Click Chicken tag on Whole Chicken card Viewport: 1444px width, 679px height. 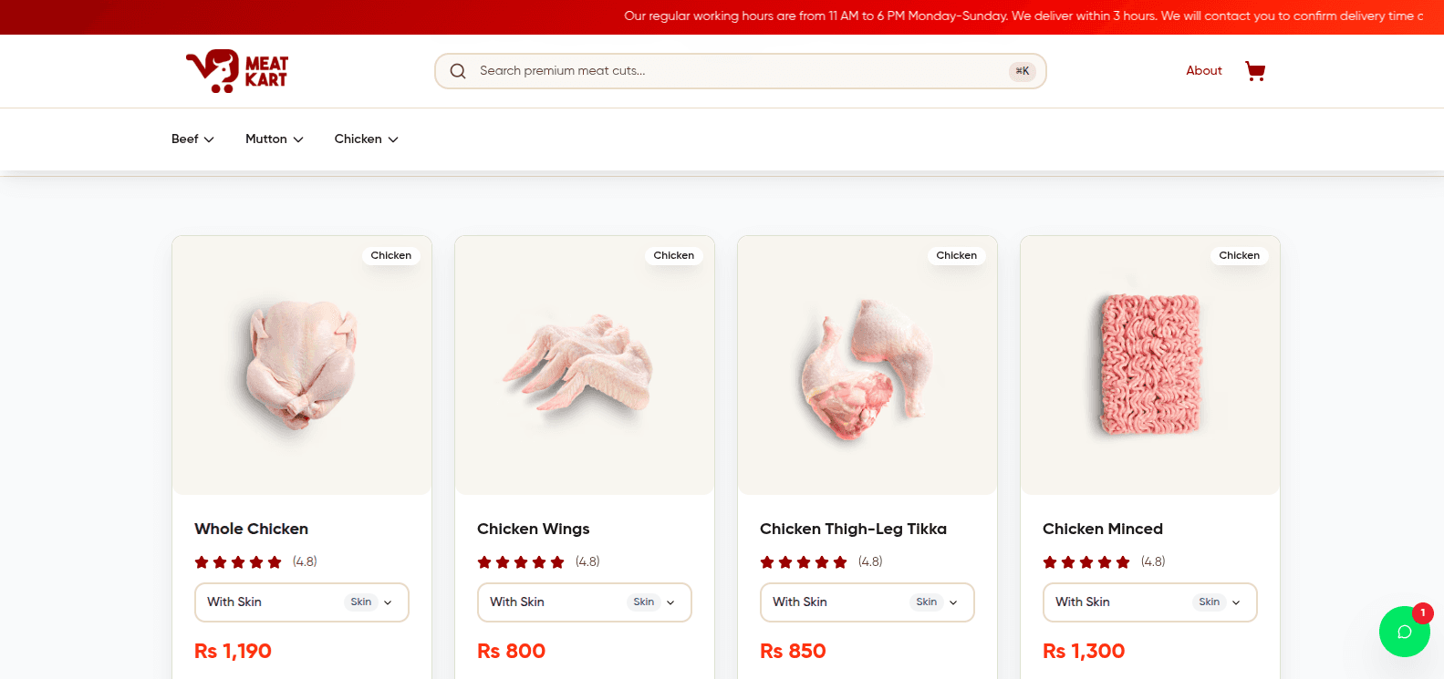pyautogui.click(x=390, y=255)
